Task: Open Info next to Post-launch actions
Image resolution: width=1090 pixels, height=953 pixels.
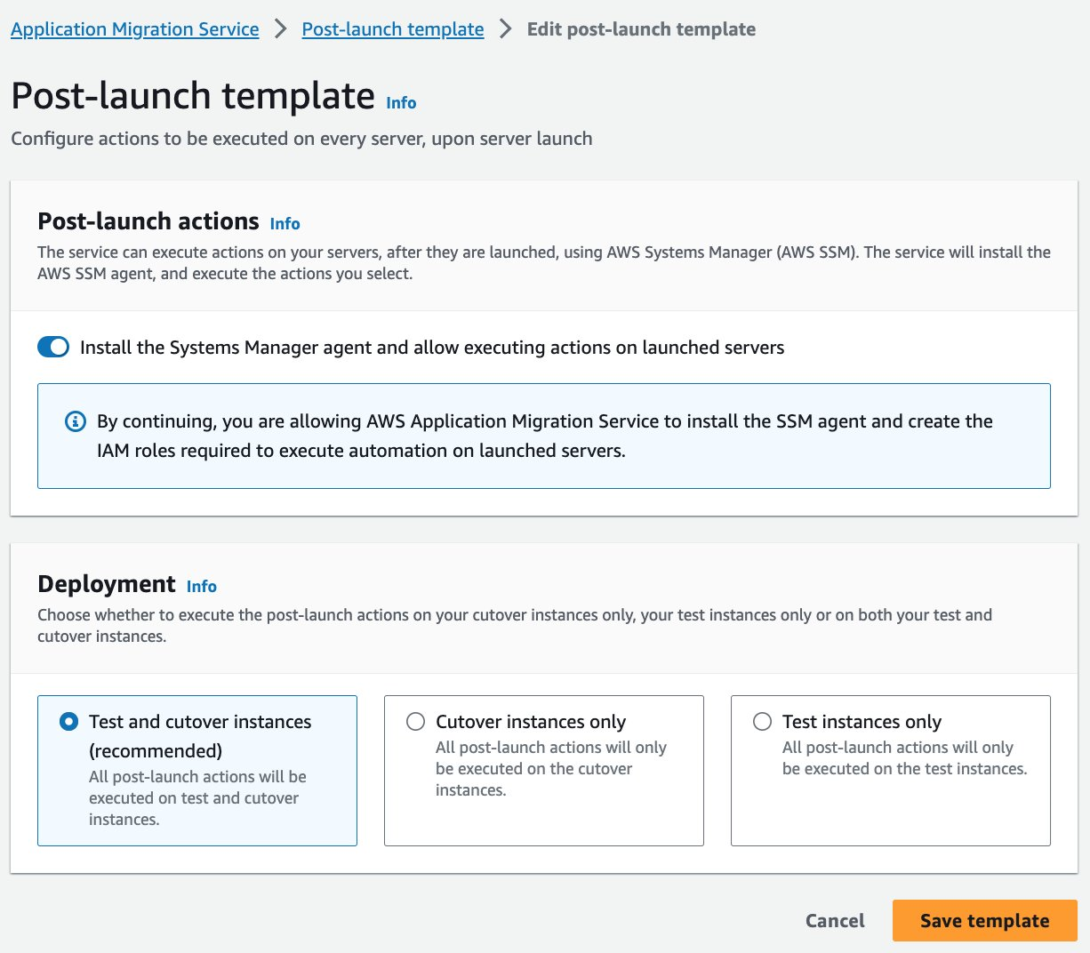Action: [285, 223]
